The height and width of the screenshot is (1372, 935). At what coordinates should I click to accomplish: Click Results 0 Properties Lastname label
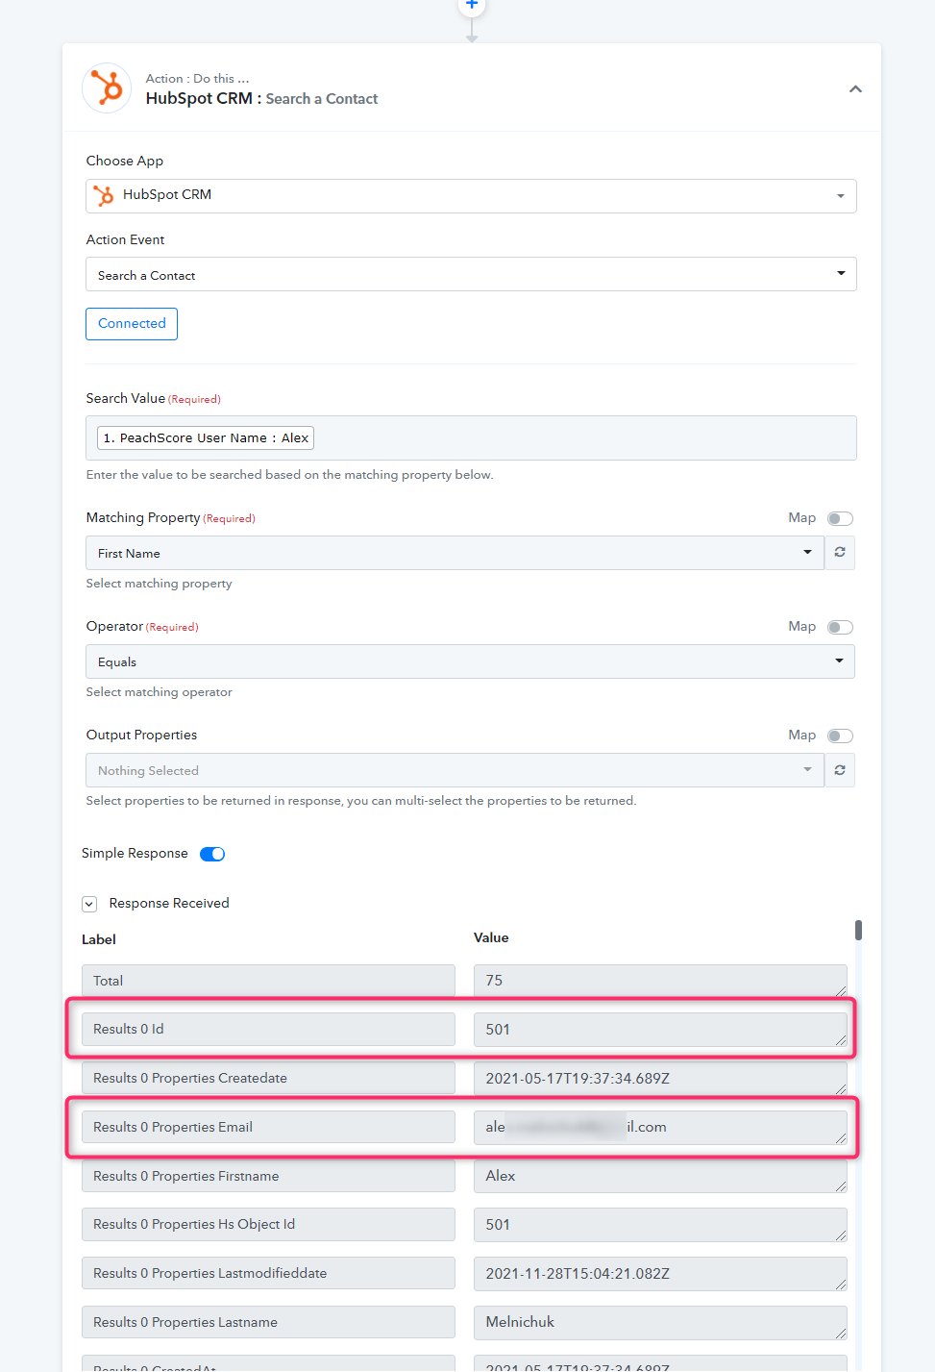[x=268, y=1322]
